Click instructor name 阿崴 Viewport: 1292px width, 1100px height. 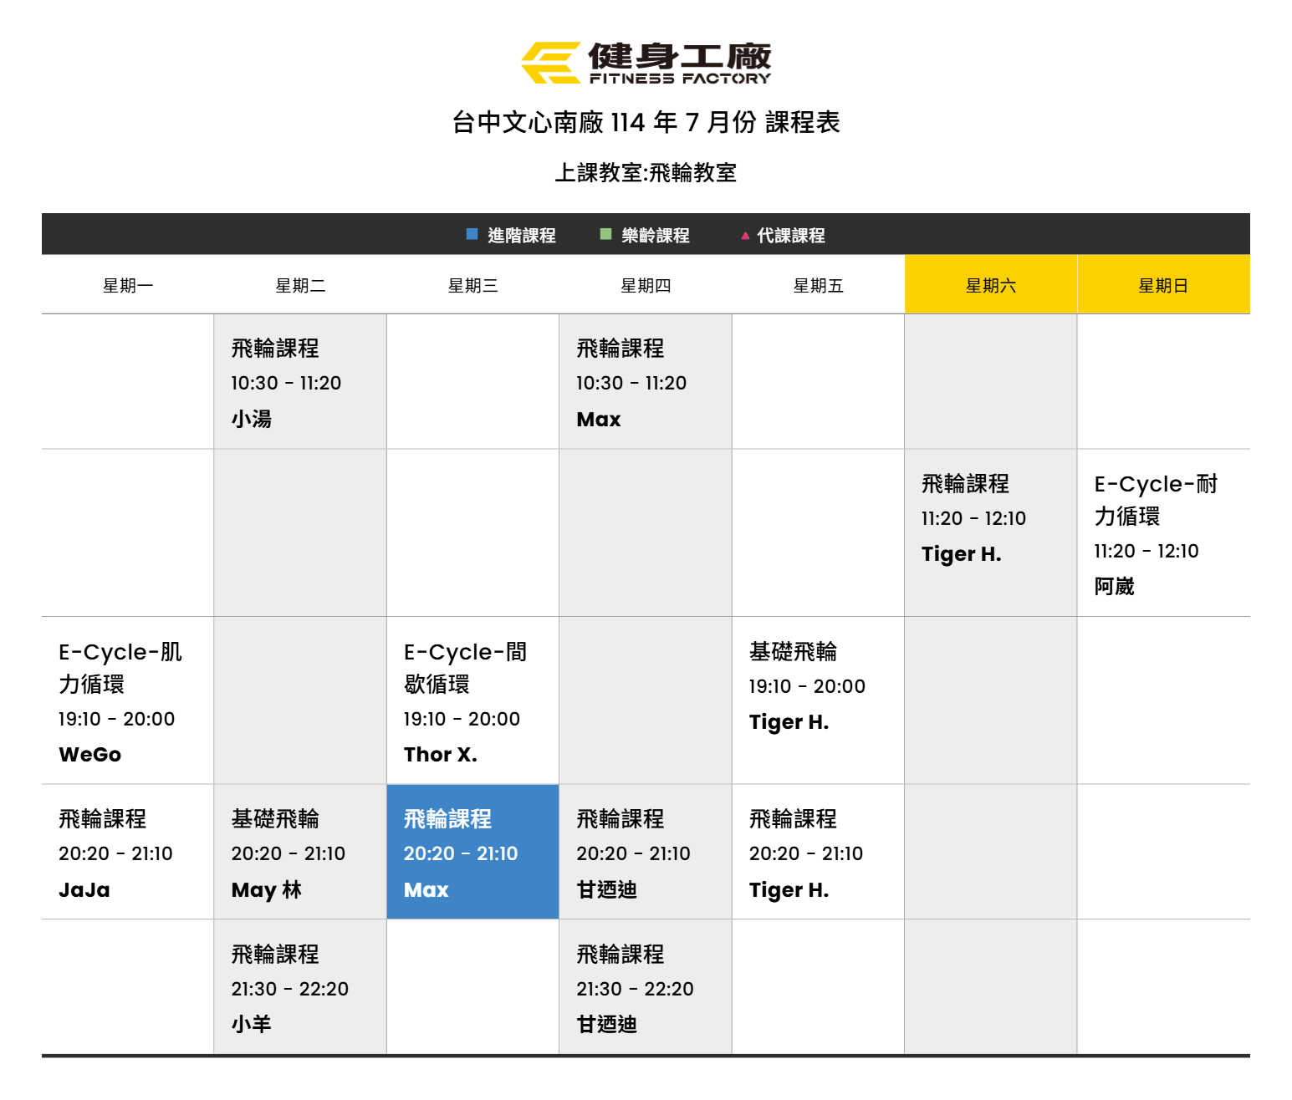(x=1114, y=586)
